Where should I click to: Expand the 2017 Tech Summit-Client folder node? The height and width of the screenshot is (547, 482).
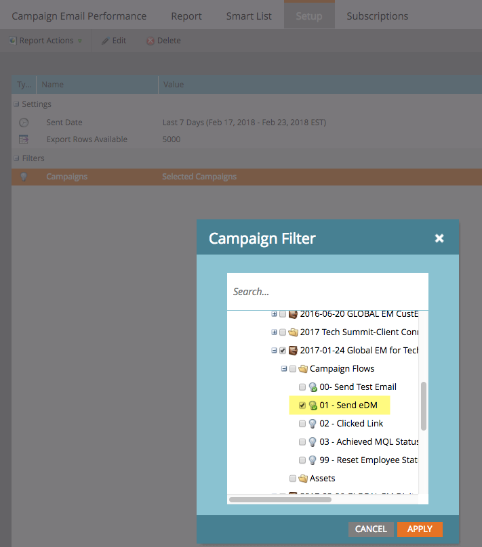click(274, 332)
